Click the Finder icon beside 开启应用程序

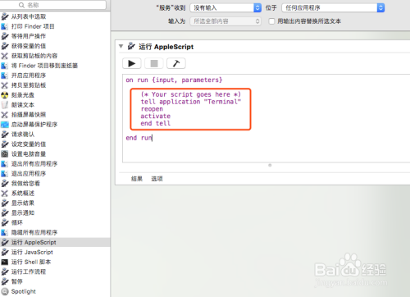(5, 75)
